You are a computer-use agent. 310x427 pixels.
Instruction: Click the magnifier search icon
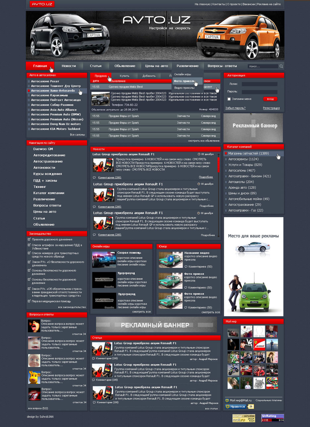tap(281, 66)
